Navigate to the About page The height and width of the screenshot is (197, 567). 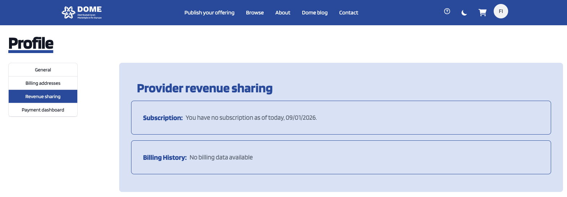(282, 13)
